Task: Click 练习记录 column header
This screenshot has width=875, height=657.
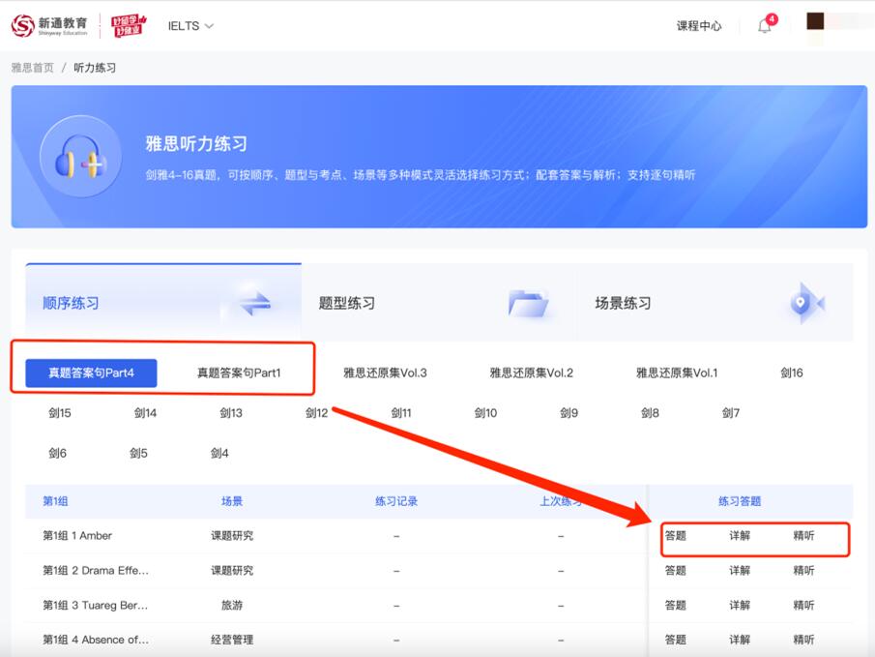Action: point(396,501)
